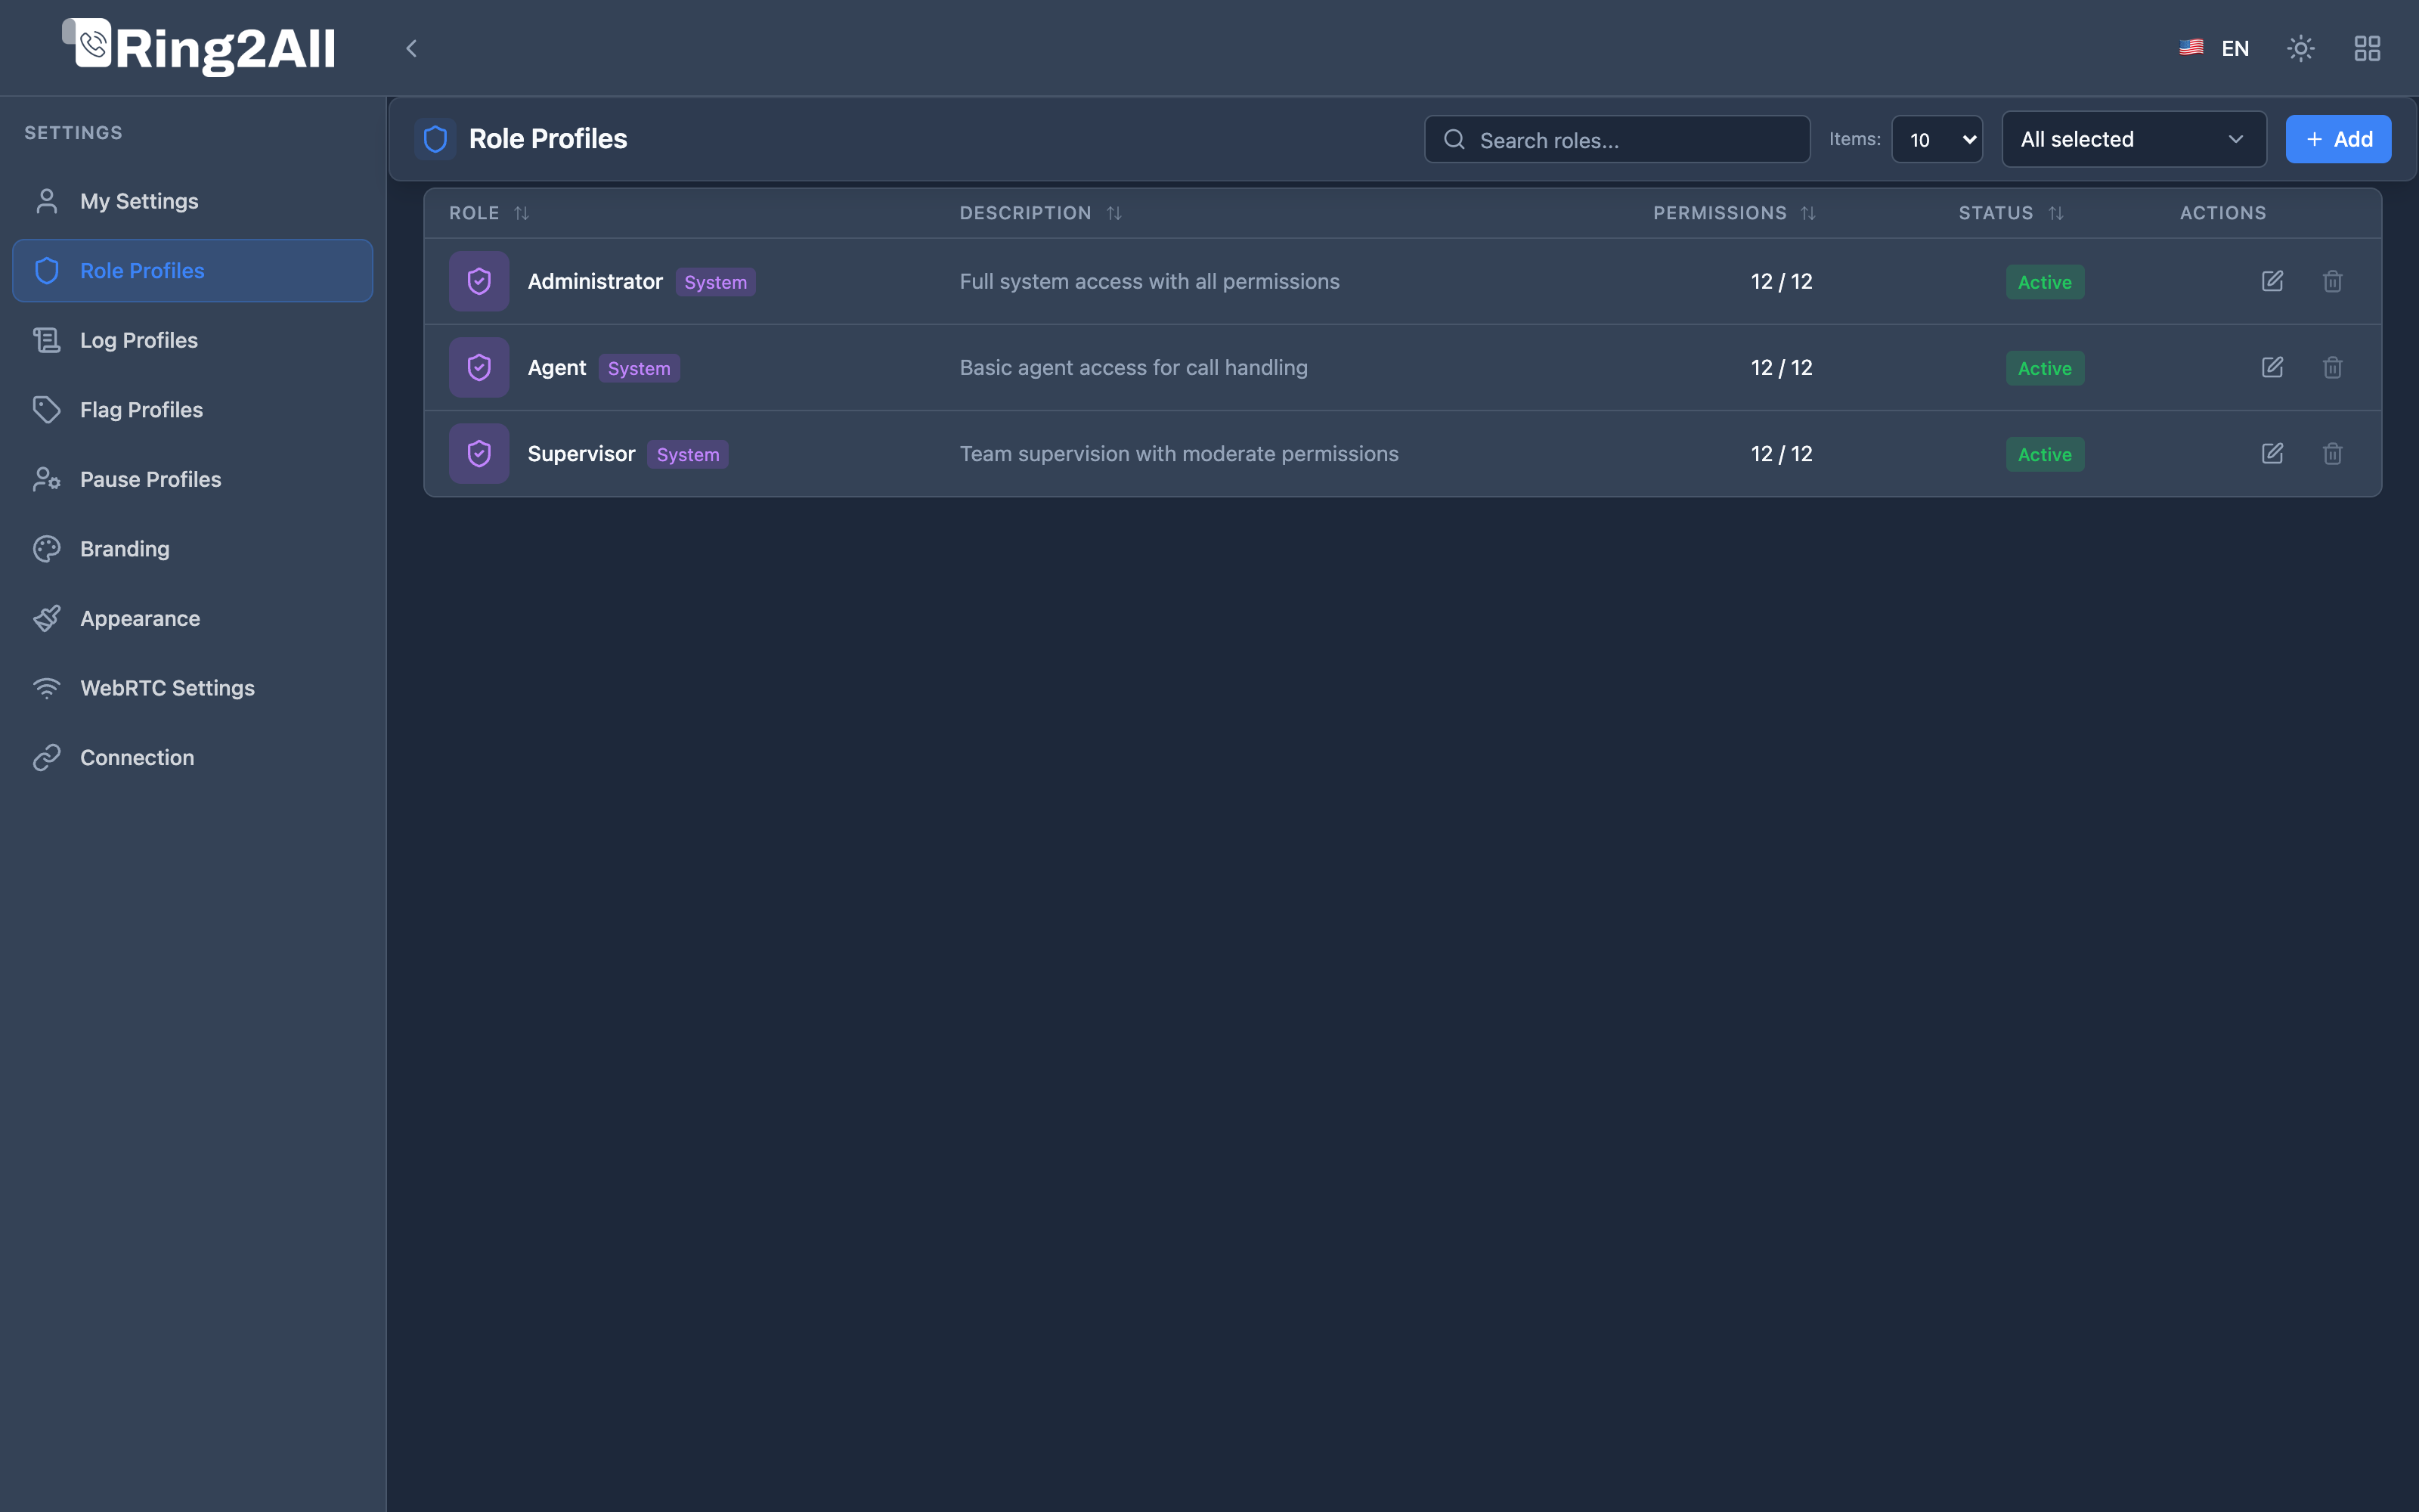Edit the Administrator role
Viewport: 2419px width, 1512px height.
[x=2272, y=281]
